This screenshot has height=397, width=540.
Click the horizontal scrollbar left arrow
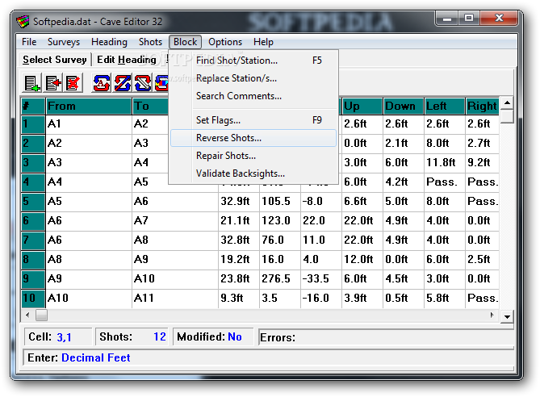pyautogui.click(x=28, y=315)
